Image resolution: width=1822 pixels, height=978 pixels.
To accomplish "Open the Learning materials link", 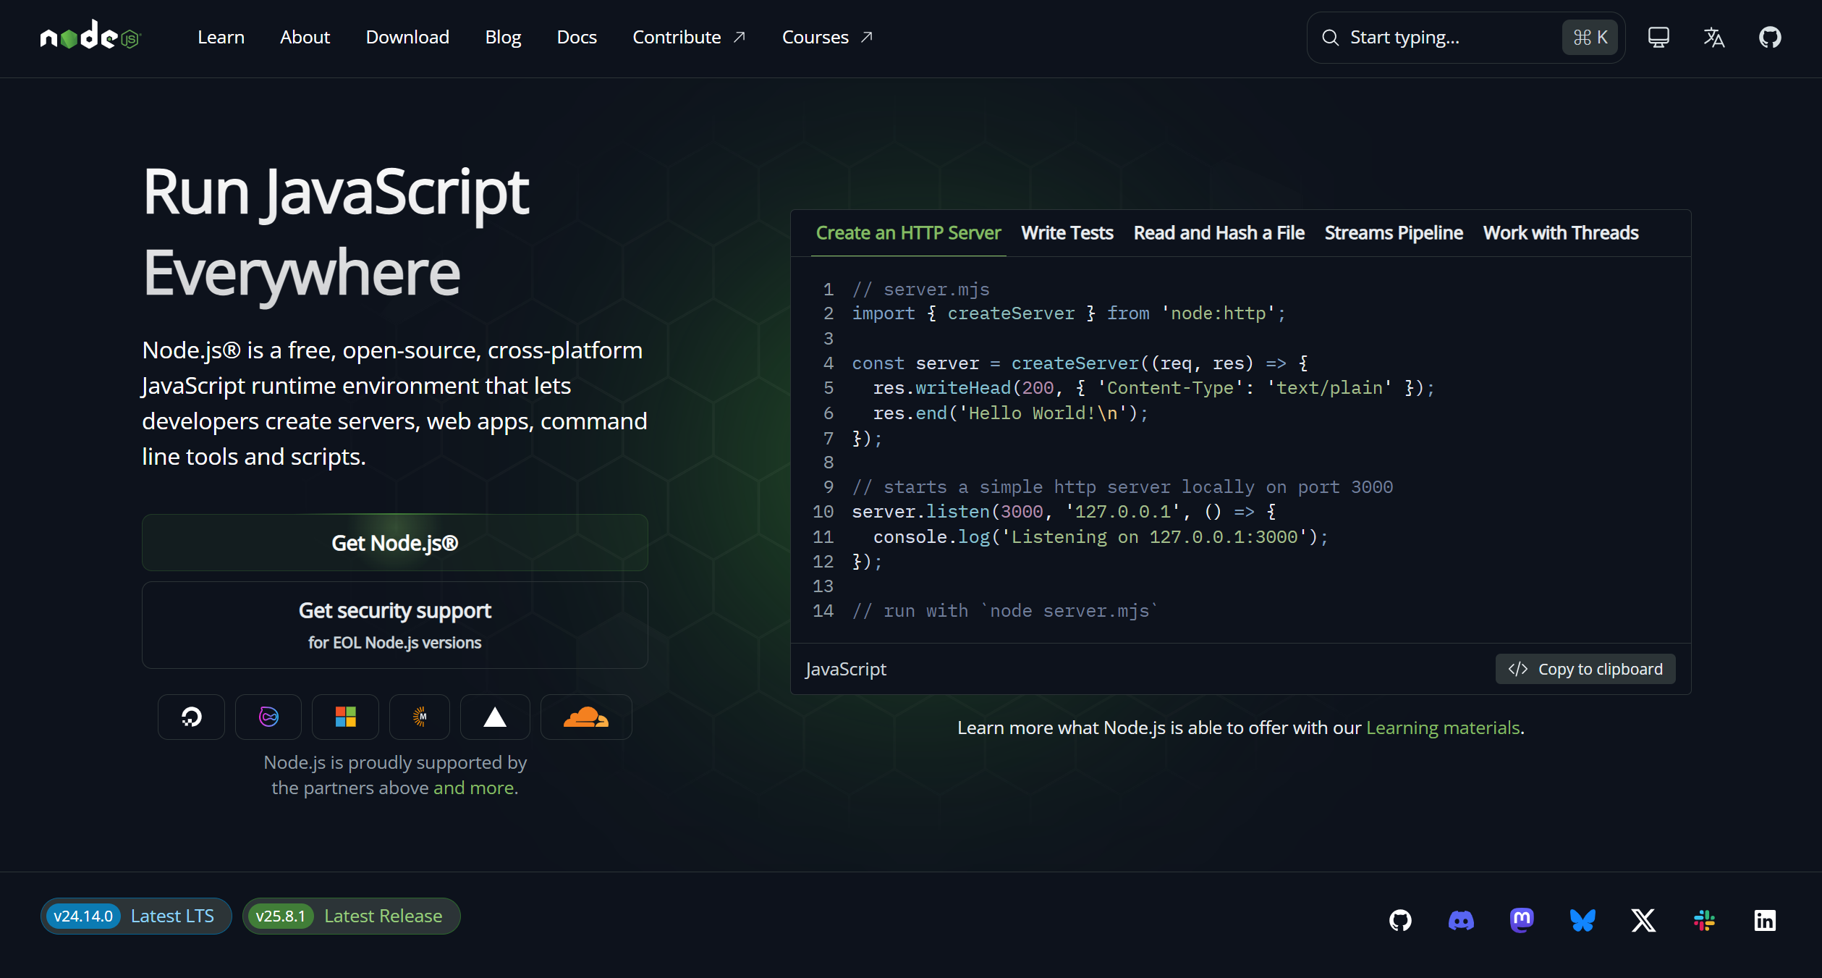I will 1443,728.
